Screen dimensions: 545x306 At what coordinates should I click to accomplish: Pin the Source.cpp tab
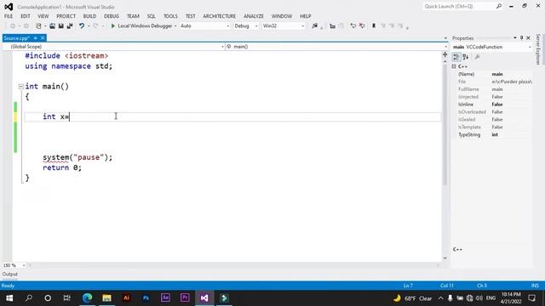[x=36, y=37]
